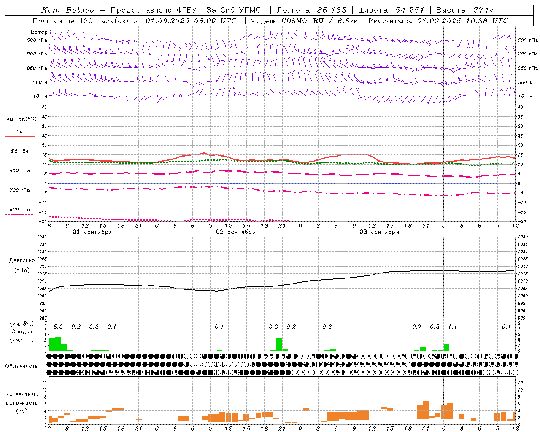Select the latitude value 54.251
Image resolution: width=540 pixels, height=432 pixels.
[410, 10]
